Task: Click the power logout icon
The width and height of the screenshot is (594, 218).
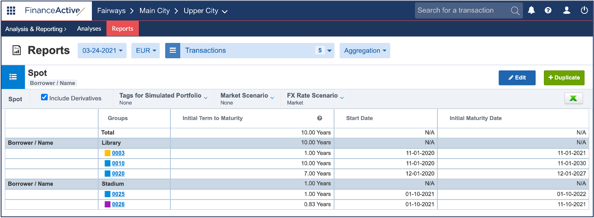Action: point(584,11)
